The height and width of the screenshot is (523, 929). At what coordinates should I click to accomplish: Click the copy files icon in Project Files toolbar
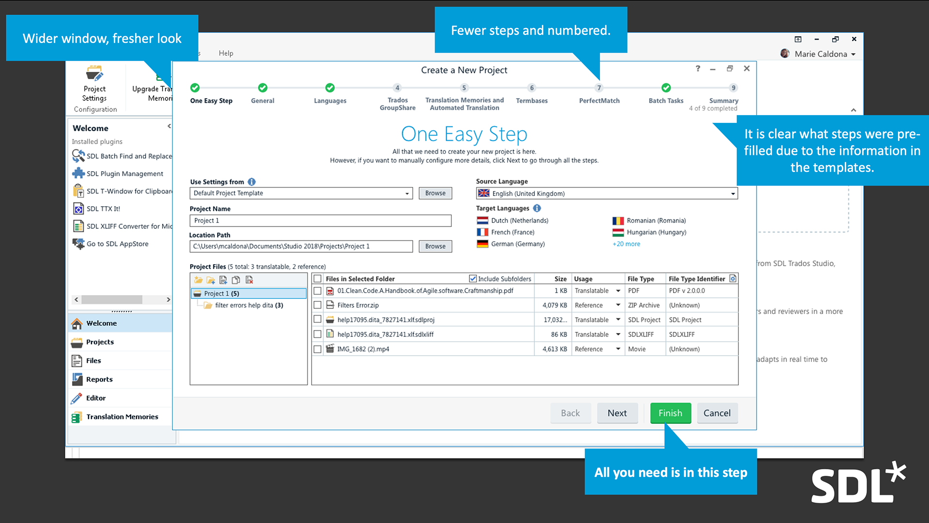pos(236,280)
